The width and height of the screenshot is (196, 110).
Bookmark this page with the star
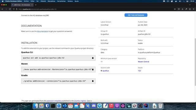[175, 9]
